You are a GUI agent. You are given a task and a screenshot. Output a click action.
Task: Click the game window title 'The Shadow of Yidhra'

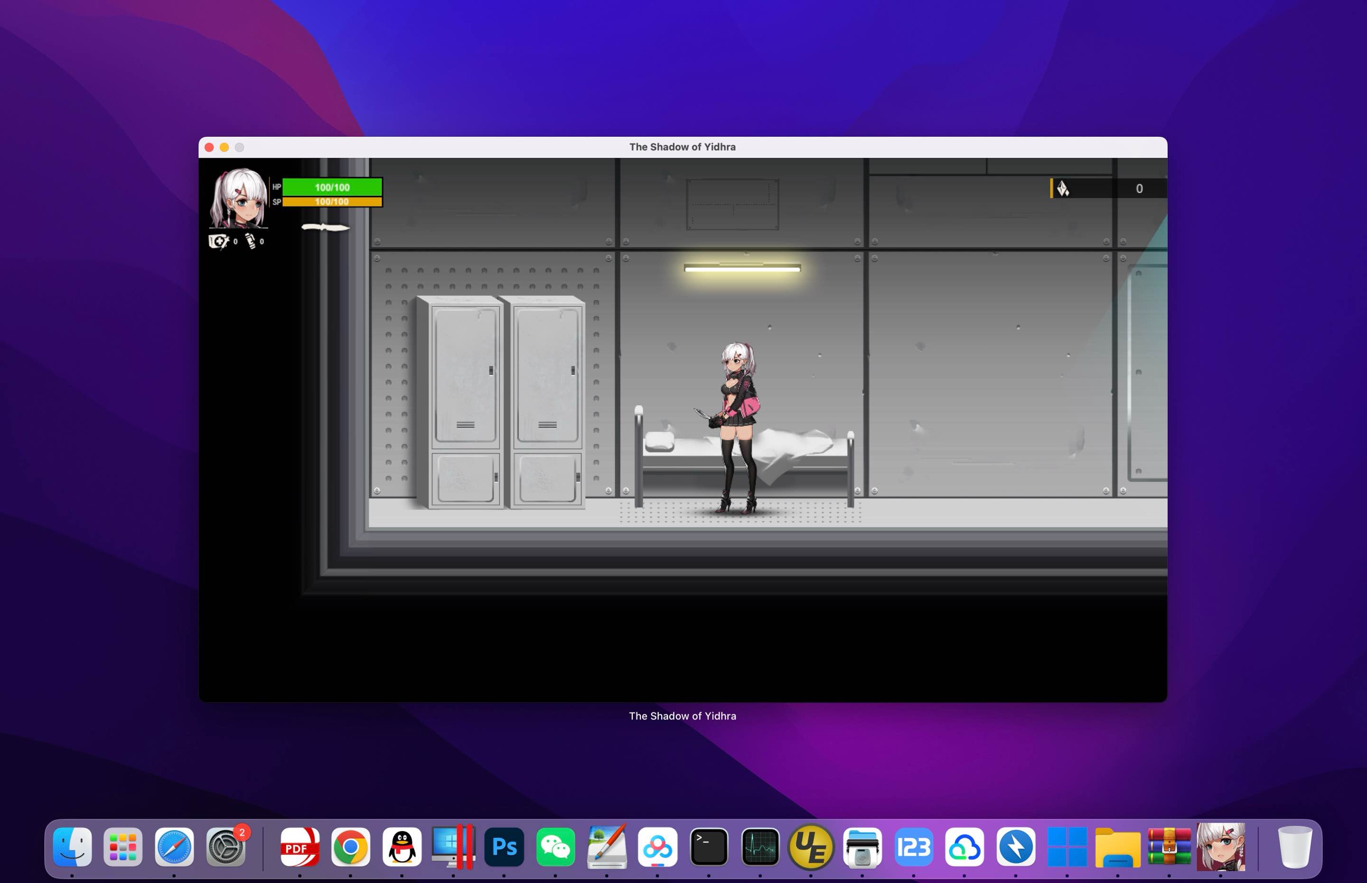pyautogui.click(x=683, y=147)
